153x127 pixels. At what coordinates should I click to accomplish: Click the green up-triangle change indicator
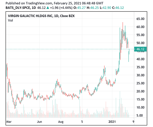pyautogui.click(x=48, y=7)
